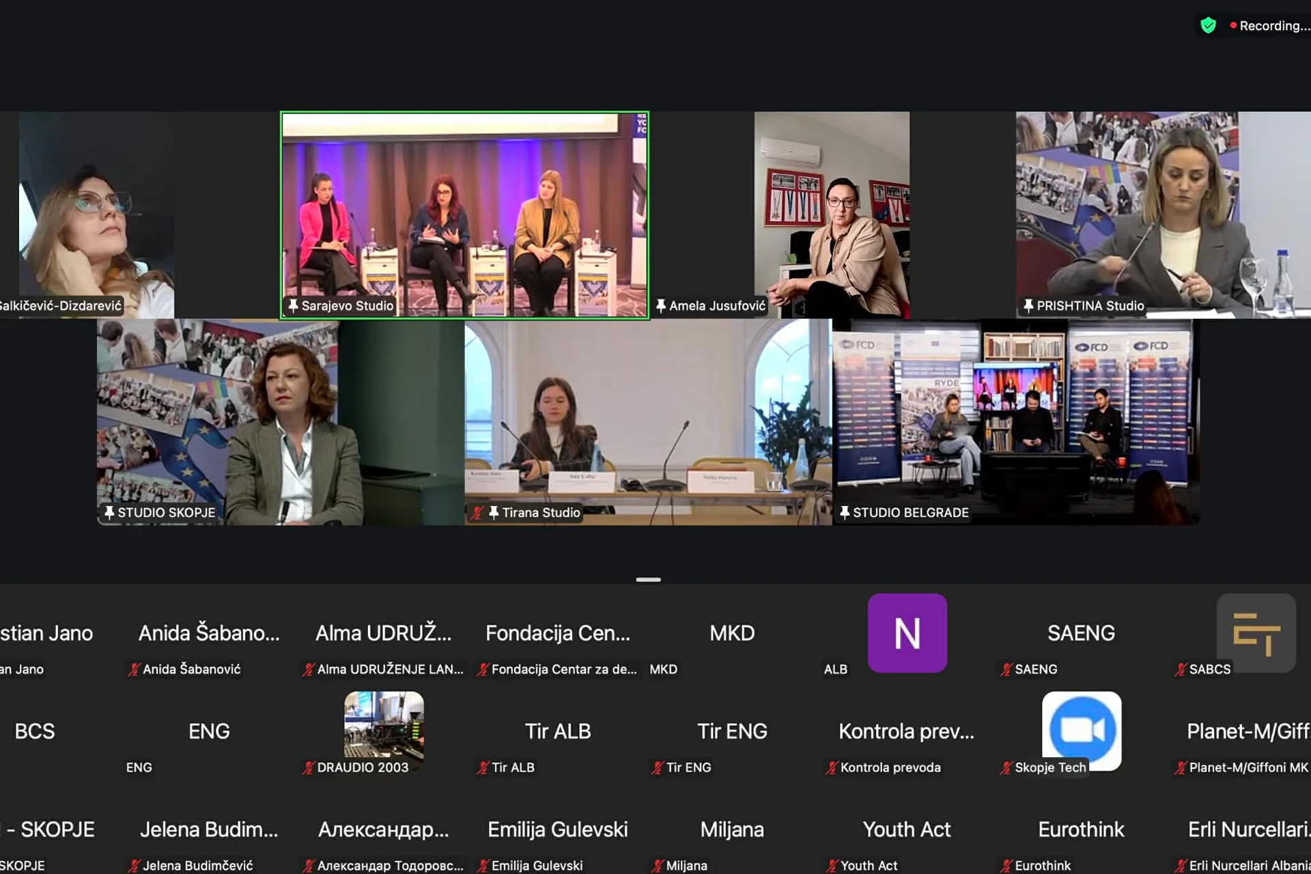The height and width of the screenshot is (874, 1311).
Task: Click the Skopje Tech Zoom camera avatar
Action: pos(1082,729)
